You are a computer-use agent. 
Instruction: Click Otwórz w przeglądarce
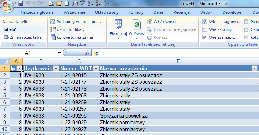coord(171,29)
